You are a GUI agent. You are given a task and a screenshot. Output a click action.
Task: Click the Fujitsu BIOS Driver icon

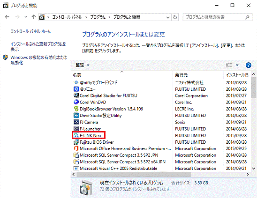coord(76,142)
